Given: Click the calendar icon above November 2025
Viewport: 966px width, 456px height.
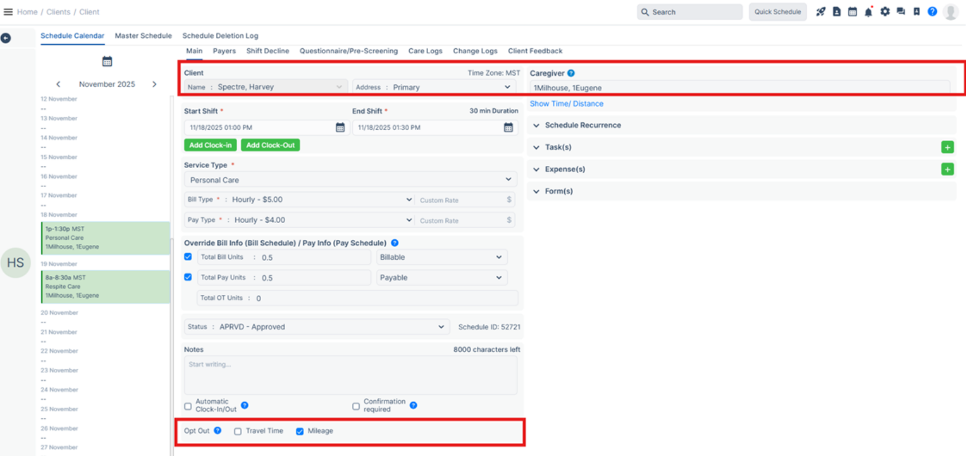Looking at the screenshot, I should click(107, 61).
